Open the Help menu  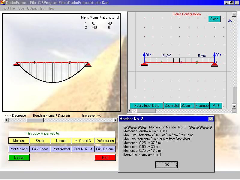51,8
